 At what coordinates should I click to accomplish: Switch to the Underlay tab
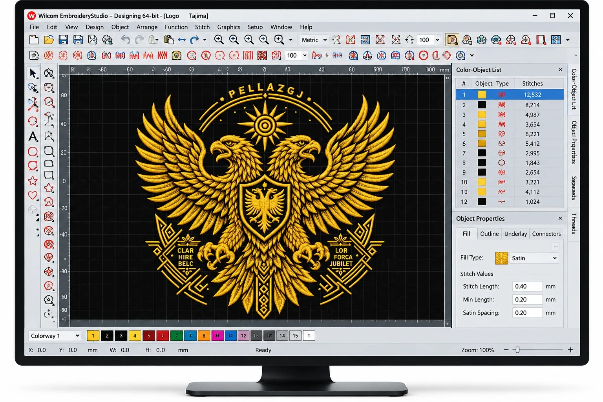[x=515, y=234]
